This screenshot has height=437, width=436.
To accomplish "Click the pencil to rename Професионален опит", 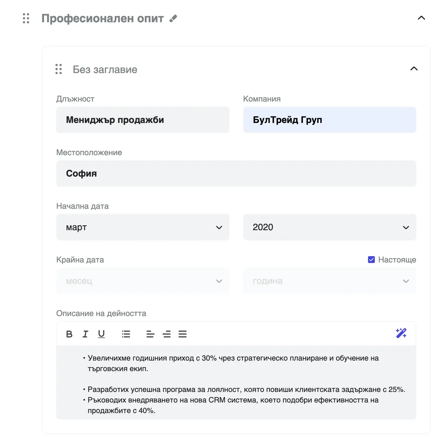I will [173, 18].
